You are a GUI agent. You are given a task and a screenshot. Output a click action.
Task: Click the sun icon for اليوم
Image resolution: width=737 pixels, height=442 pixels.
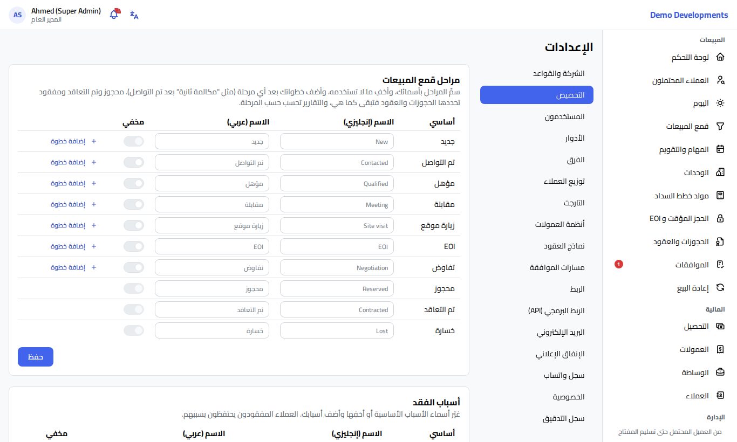tap(720, 103)
